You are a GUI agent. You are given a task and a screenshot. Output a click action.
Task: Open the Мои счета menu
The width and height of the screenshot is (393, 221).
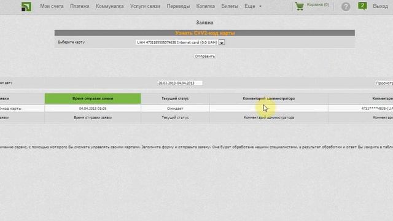(52, 6)
